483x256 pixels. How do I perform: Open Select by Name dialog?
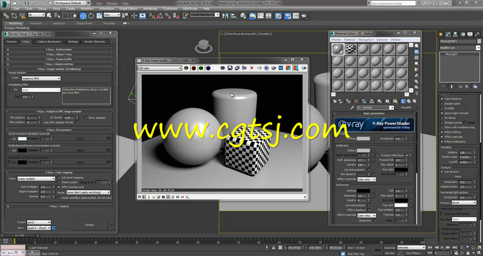[x=57, y=16]
